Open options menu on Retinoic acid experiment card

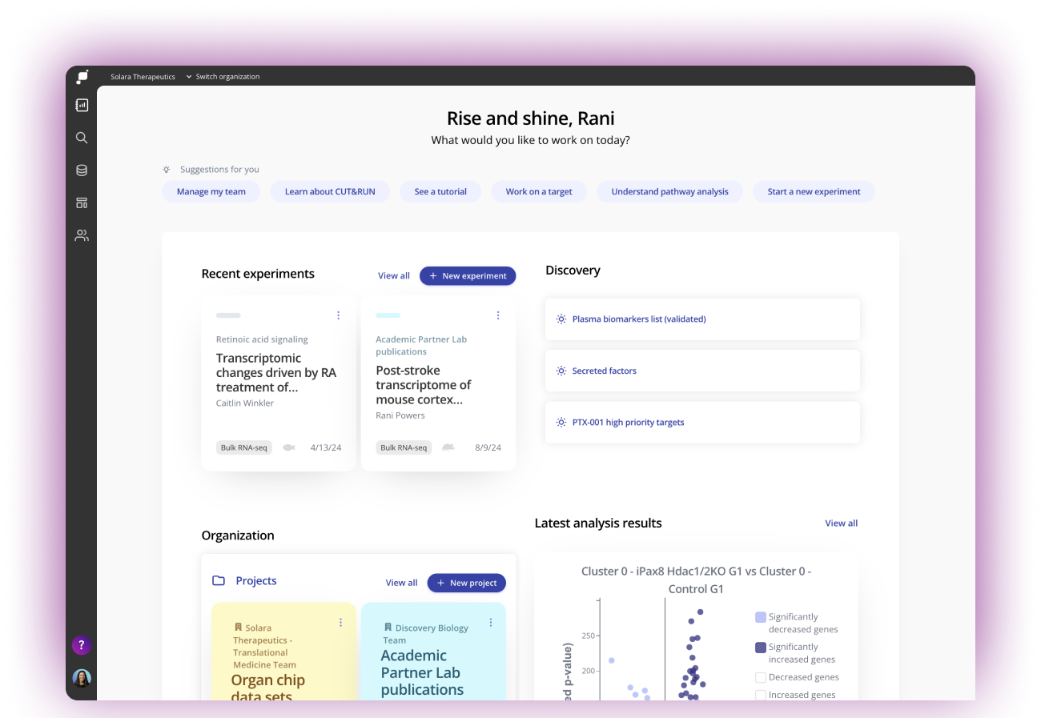[x=338, y=315]
